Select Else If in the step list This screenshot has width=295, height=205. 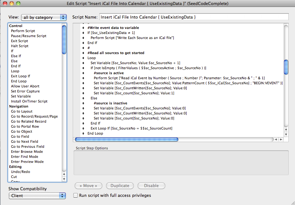pyautogui.click(x=16, y=56)
